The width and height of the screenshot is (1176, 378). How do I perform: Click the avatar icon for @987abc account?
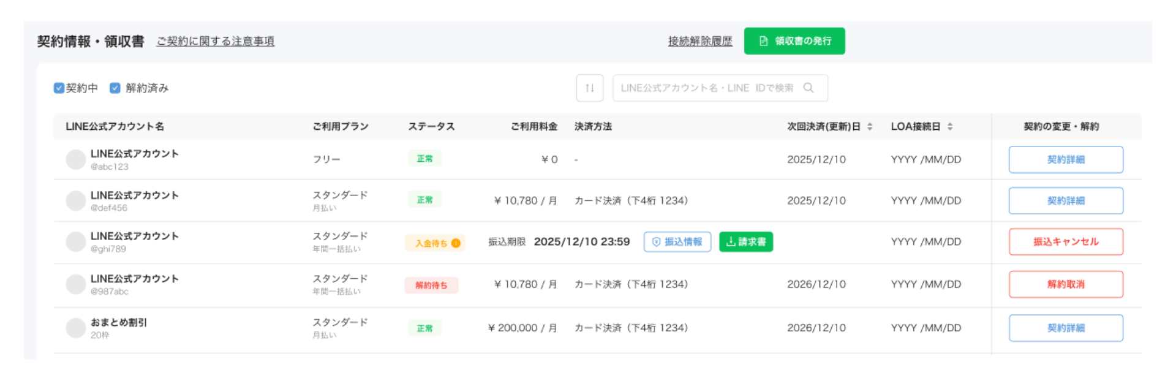[76, 284]
